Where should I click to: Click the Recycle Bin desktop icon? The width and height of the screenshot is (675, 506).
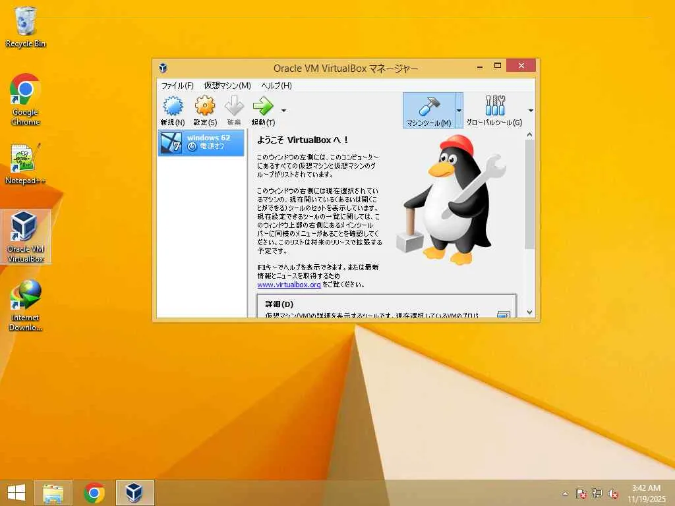point(26,27)
